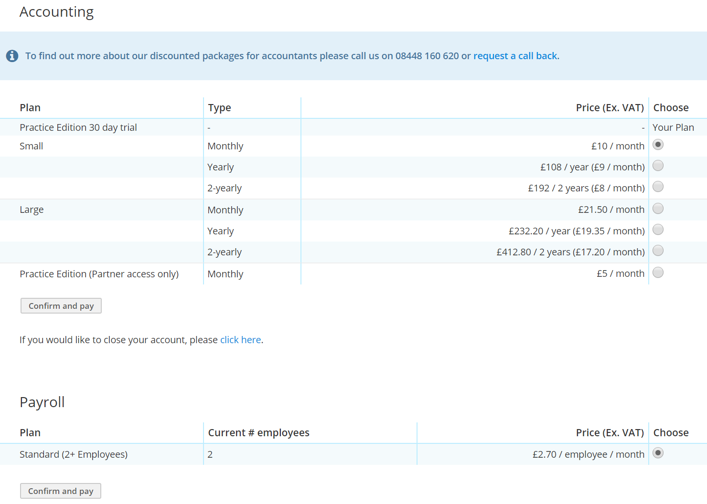This screenshot has height=504, width=707.
Task: Click the 'Current # employees' column header
Action: point(259,433)
